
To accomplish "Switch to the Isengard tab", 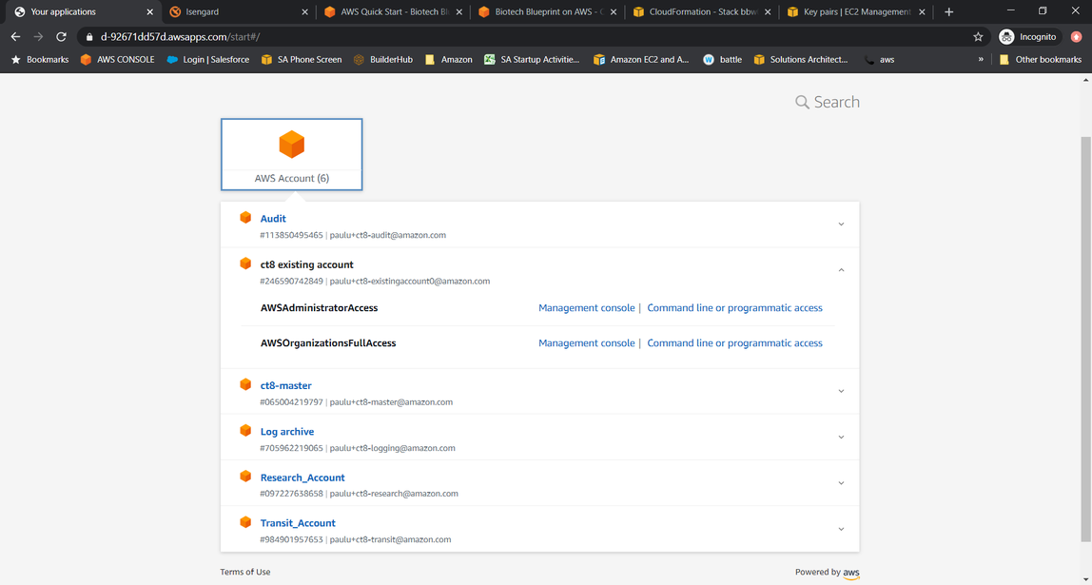I will 238,11.
